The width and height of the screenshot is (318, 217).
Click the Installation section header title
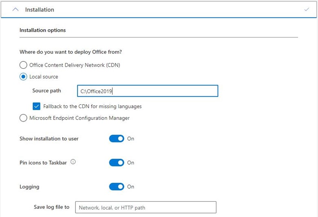[x=40, y=10]
